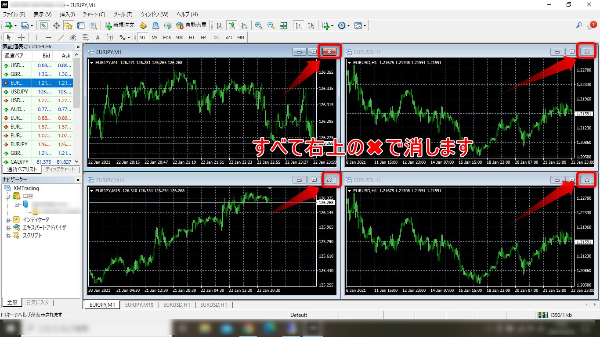Open the Market Watch panel icon
Screen dimensions: 600x337
[44, 25]
